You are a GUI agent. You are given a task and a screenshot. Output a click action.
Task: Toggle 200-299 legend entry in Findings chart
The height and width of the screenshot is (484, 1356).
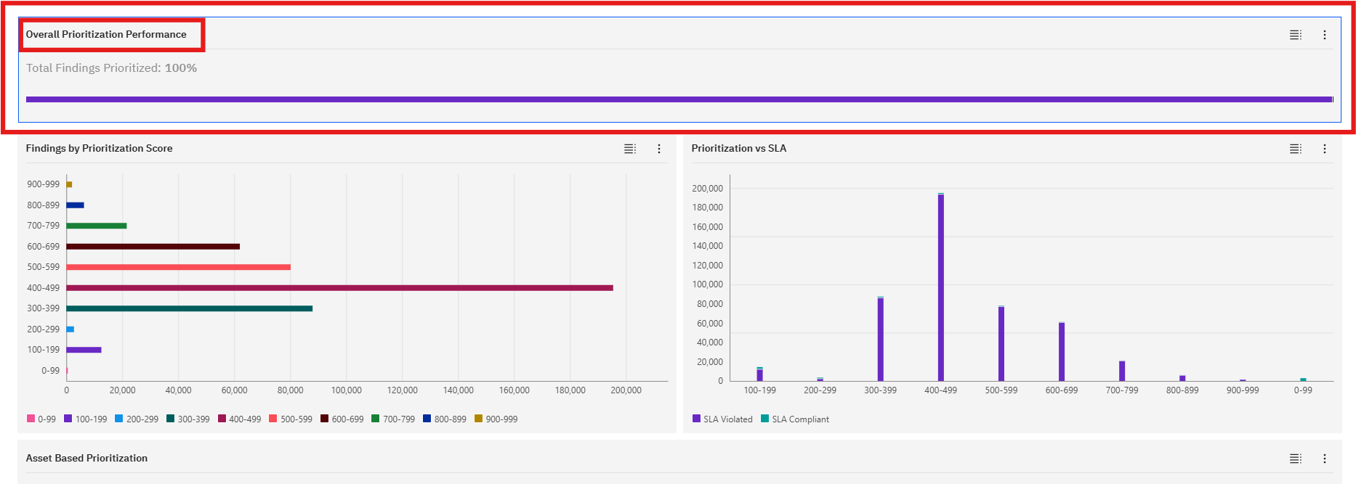click(x=137, y=419)
